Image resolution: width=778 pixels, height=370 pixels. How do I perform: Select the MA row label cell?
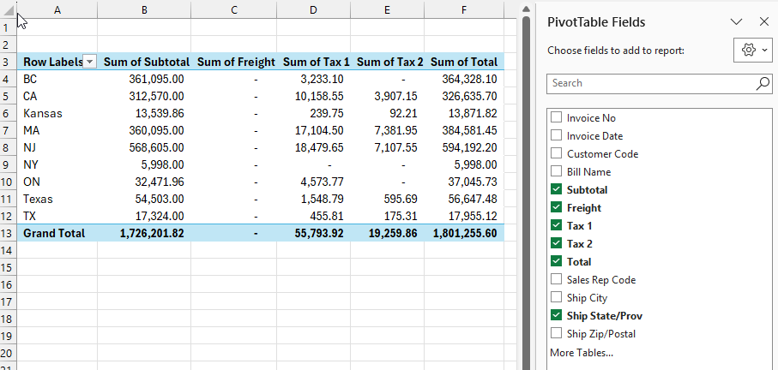[x=57, y=130]
